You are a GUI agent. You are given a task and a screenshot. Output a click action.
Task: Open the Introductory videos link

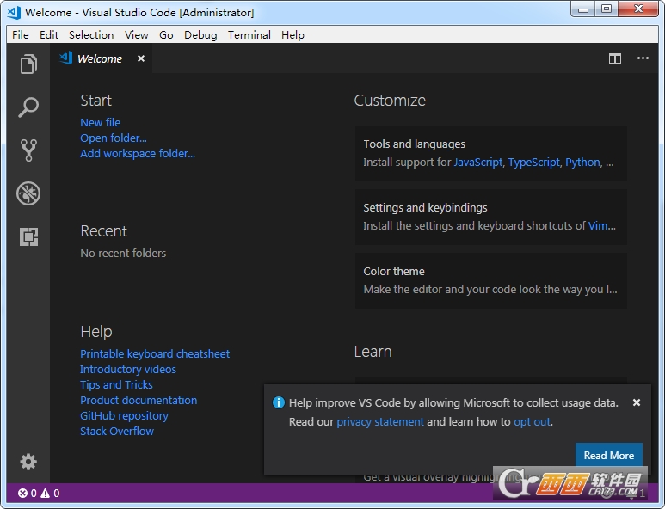point(128,369)
